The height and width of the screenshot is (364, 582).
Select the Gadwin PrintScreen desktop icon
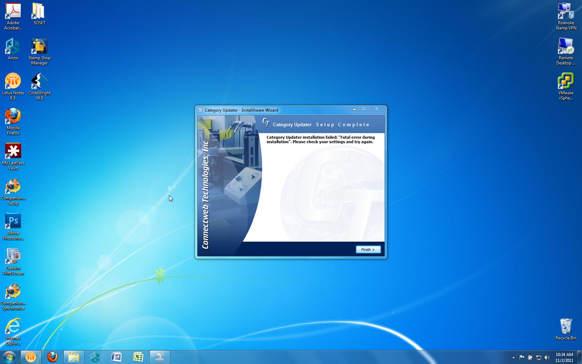pos(13,261)
